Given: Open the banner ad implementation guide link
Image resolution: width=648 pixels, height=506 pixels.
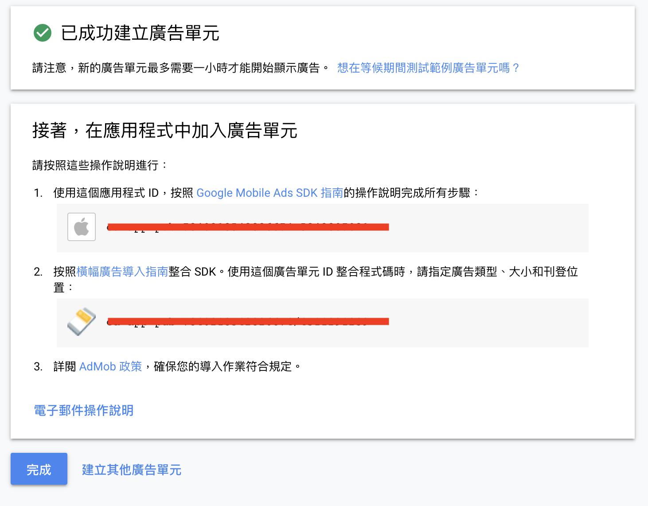Looking at the screenshot, I should point(122,271).
